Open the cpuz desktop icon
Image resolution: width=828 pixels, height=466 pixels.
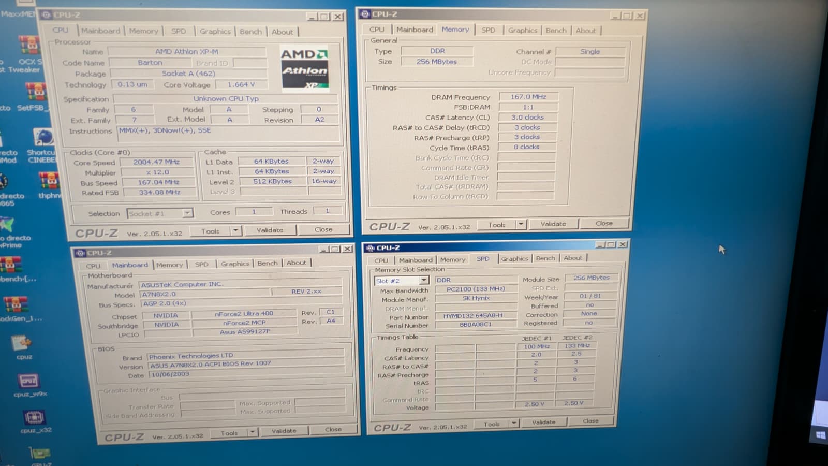23,347
